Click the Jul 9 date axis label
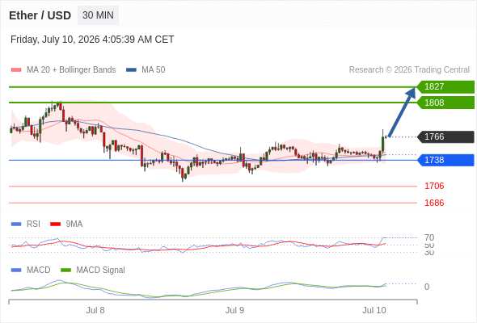This screenshot has height=323, width=477. (234, 310)
